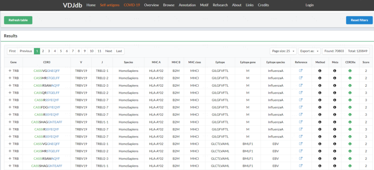Expand the first TRB row
Image resolution: width=374 pixels, height=170 pixels.
point(10,70)
